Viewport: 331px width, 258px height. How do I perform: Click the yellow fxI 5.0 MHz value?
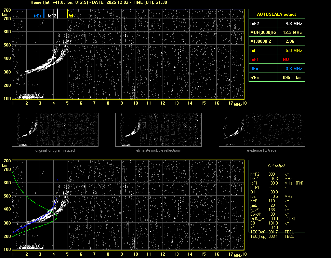294,51
